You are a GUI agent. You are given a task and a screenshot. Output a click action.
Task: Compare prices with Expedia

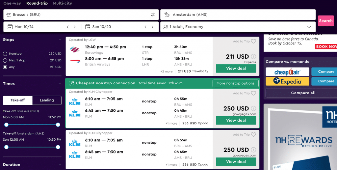(324, 81)
